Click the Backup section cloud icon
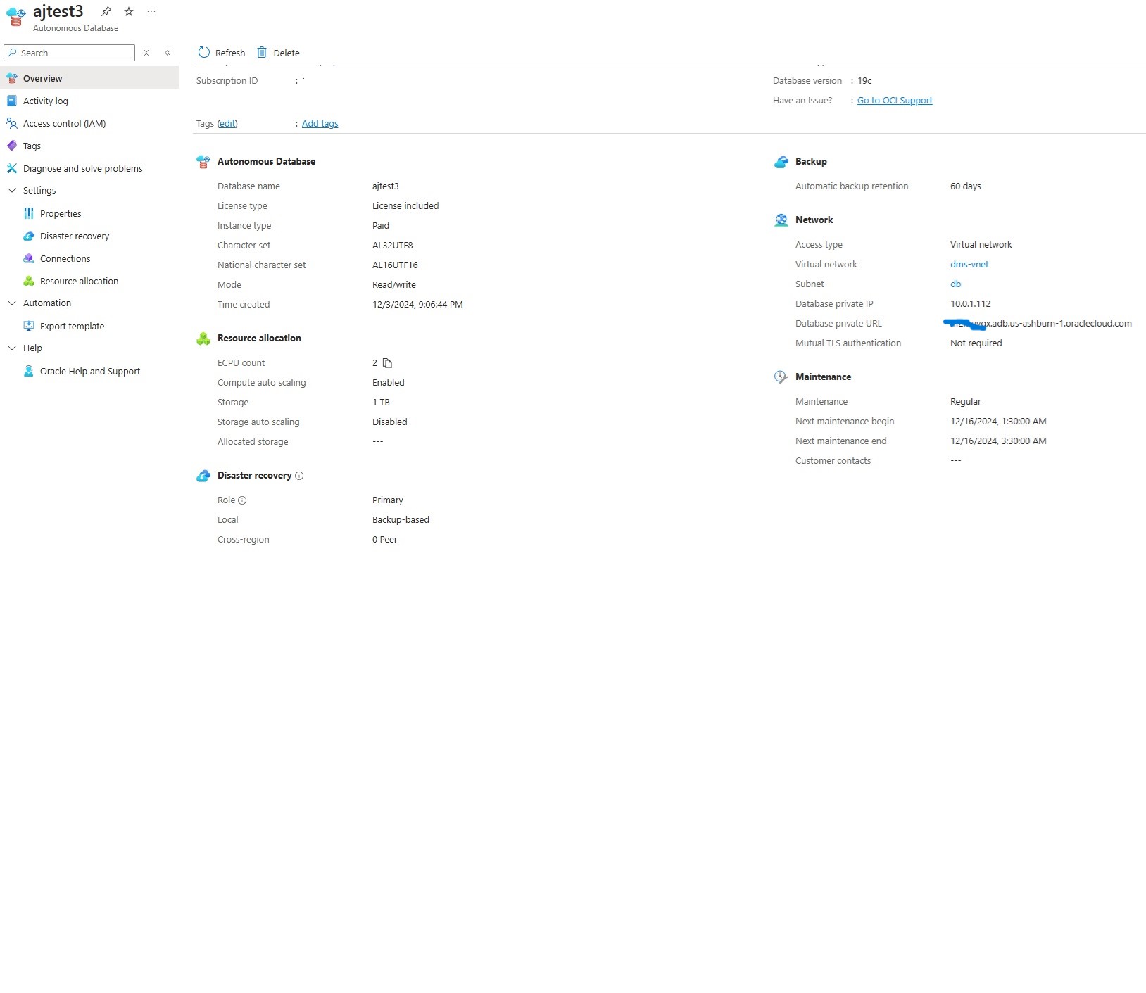 coord(781,162)
